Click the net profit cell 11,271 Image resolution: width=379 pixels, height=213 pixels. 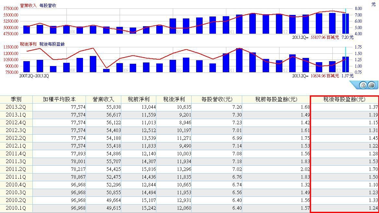click(174, 138)
